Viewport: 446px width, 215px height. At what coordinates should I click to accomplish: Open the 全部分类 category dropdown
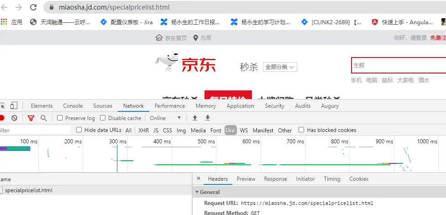click(x=280, y=67)
